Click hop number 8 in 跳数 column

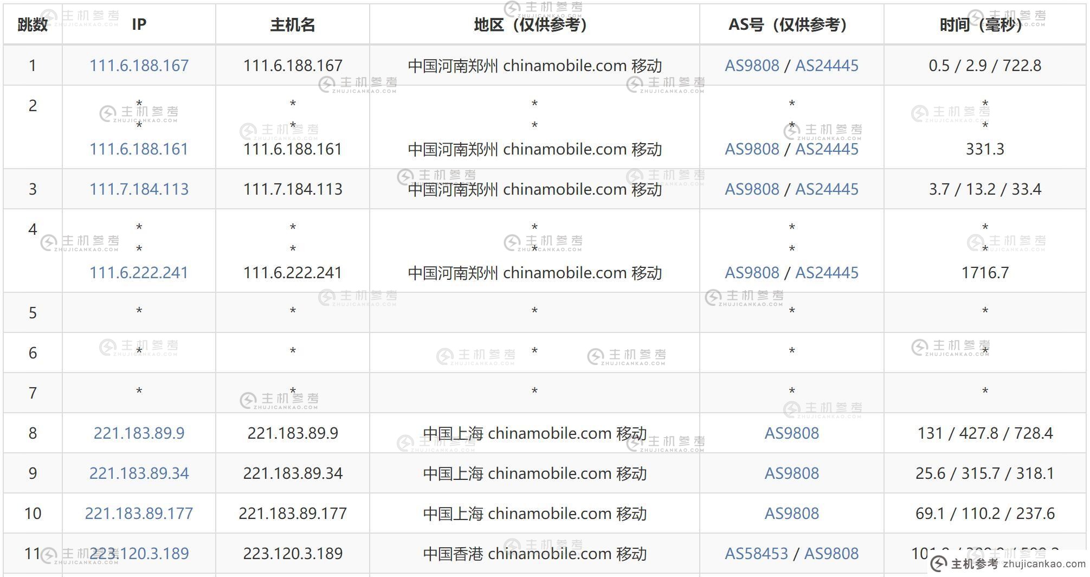tap(33, 433)
